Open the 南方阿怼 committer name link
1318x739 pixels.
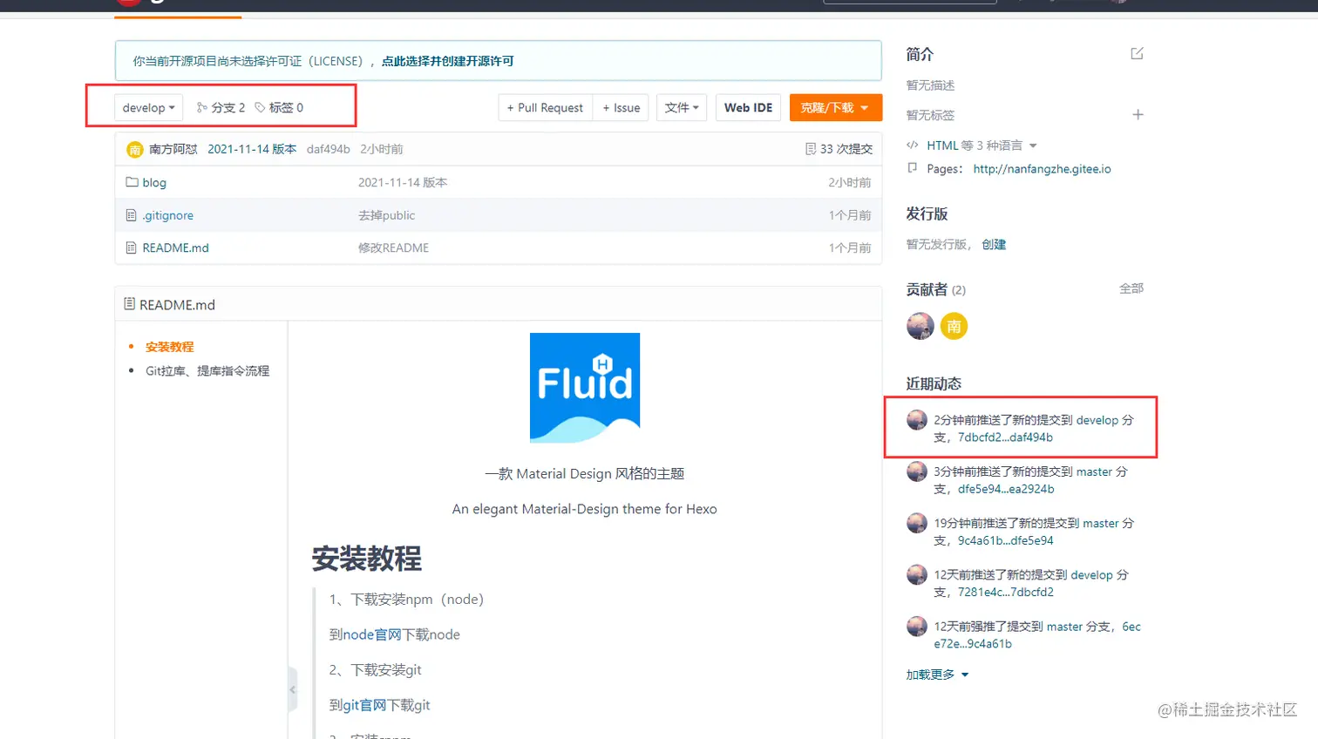173,149
